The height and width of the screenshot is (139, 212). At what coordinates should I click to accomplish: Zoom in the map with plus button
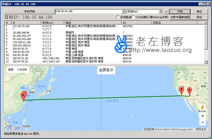(203, 116)
